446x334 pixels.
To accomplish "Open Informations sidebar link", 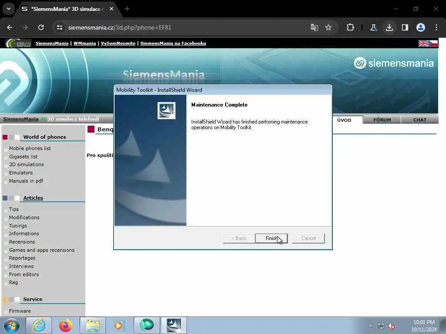I will (24, 234).
